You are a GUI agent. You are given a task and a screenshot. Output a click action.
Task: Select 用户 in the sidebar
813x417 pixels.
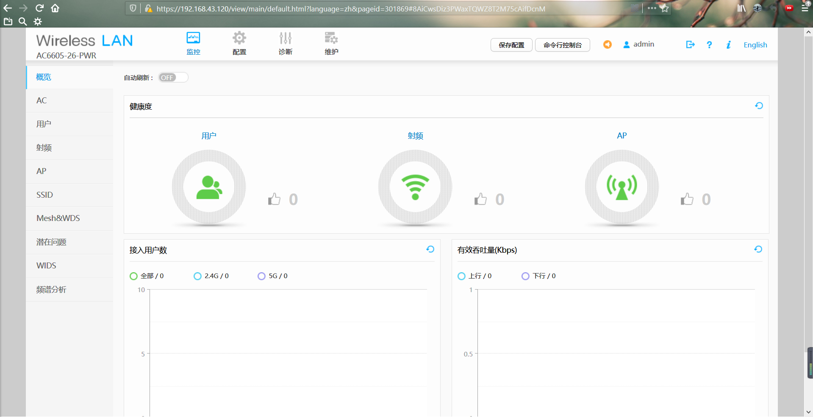pyautogui.click(x=69, y=124)
